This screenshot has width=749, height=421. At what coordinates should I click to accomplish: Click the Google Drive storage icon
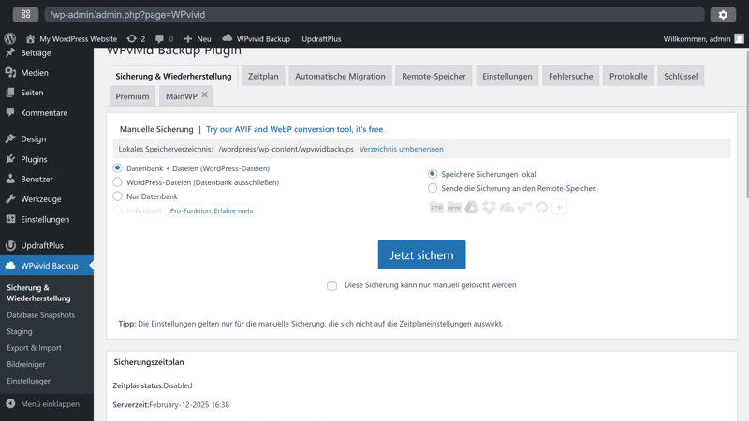click(x=472, y=207)
